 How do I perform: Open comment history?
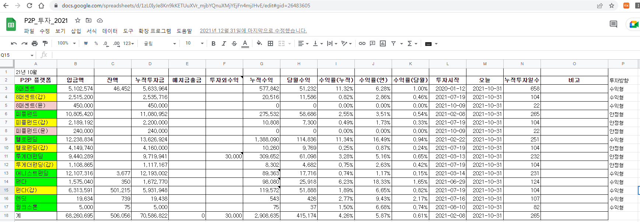click(x=613, y=24)
